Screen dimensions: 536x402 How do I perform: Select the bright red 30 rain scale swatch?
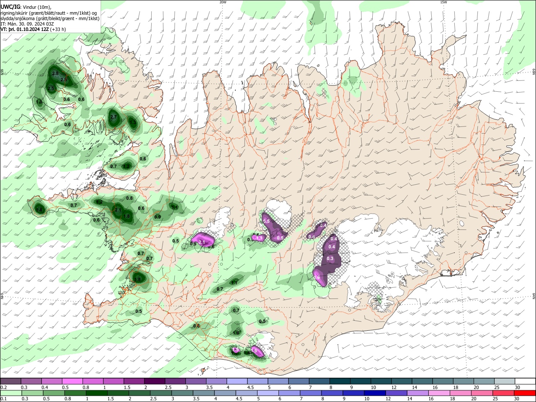(525, 393)
